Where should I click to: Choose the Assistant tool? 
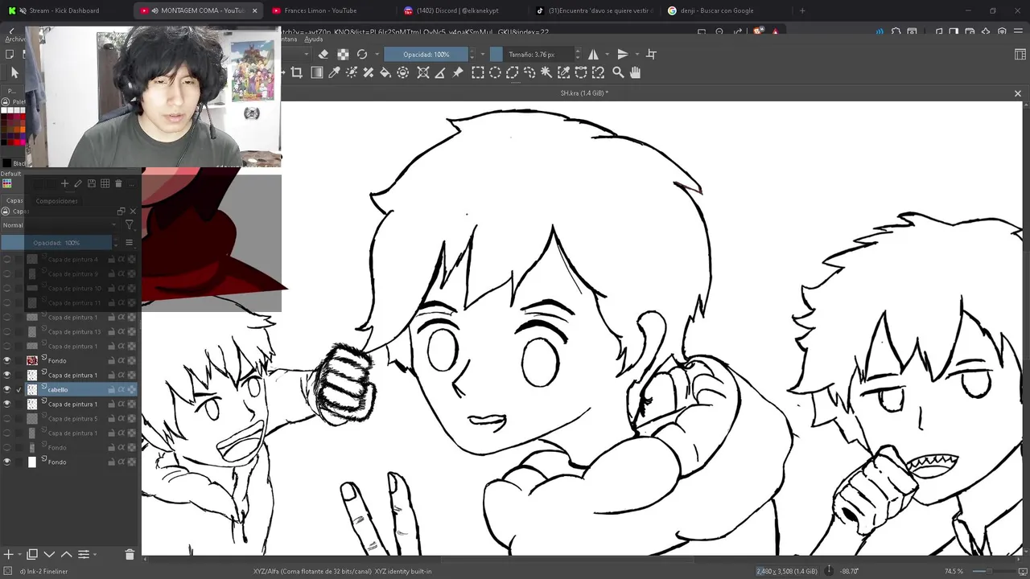coord(423,72)
